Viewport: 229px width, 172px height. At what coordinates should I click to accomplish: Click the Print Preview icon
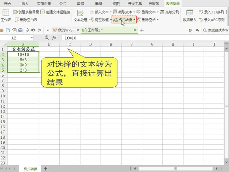(26, 30)
